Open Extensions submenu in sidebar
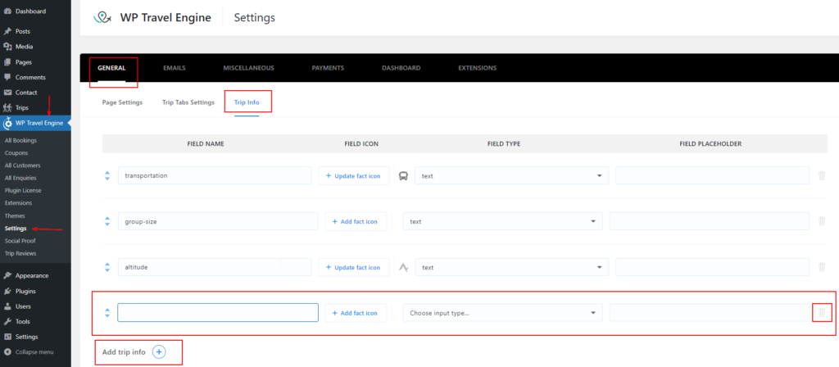The width and height of the screenshot is (839, 367). point(18,203)
